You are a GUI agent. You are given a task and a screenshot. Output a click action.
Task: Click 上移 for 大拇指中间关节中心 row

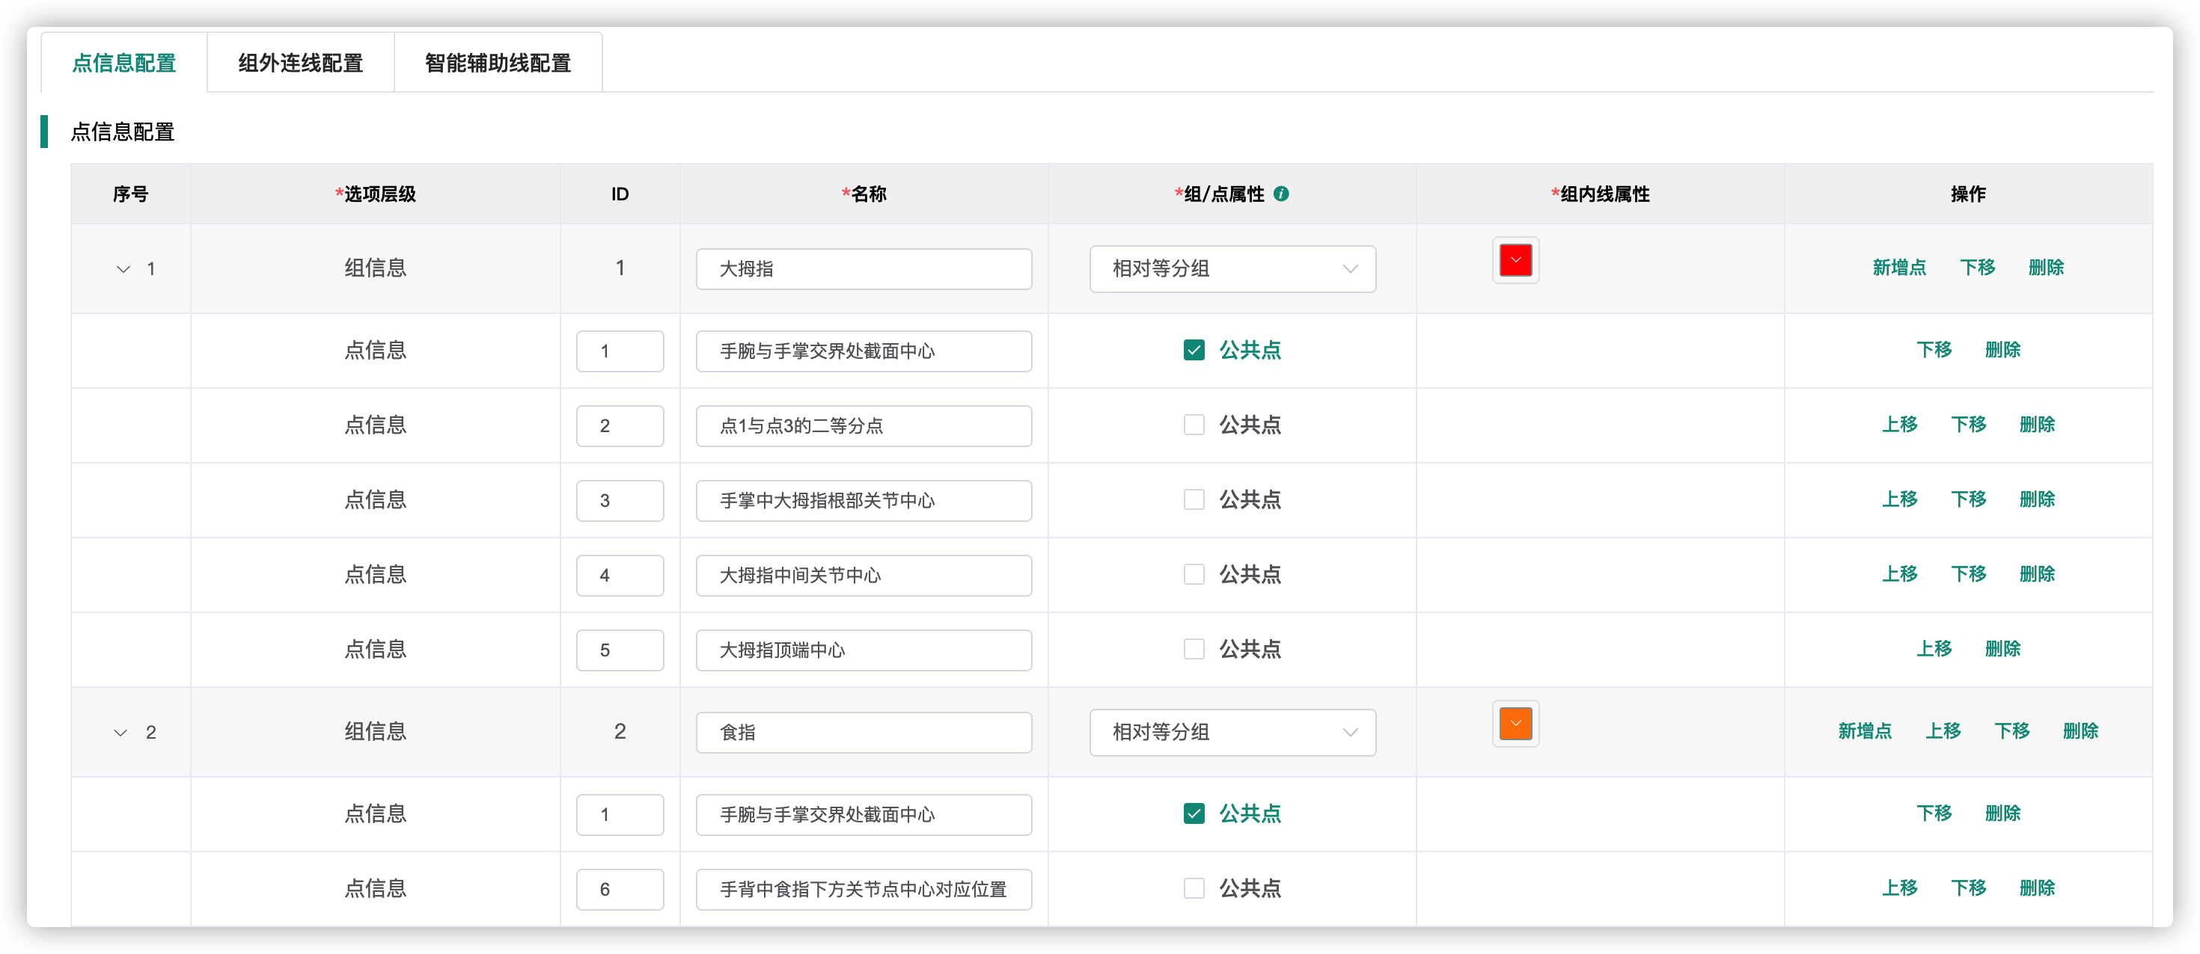point(1899,574)
